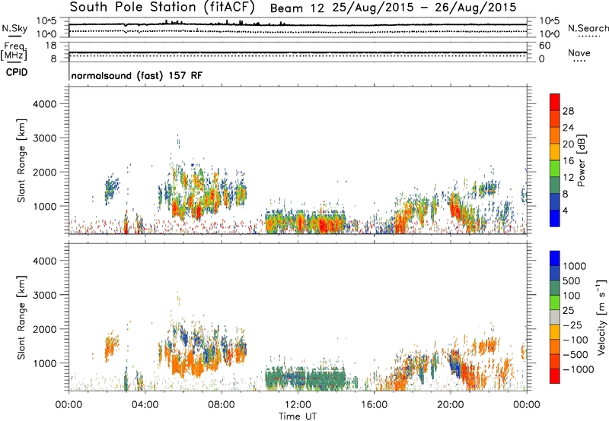Viewport: 609px width, 421px height.
Task: Click the Velocity panel 'Slant Range [km]' label
Action: pyautogui.click(x=21, y=317)
